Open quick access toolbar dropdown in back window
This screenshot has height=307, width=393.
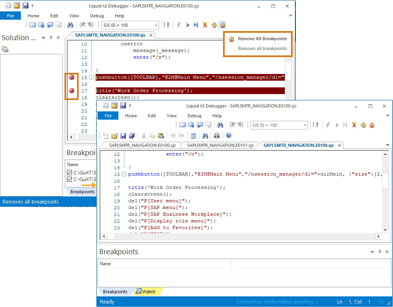(x=32, y=6)
